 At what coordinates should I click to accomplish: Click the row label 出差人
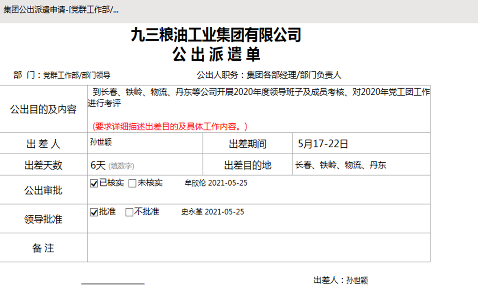pyautogui.click(x=43, y=144)
